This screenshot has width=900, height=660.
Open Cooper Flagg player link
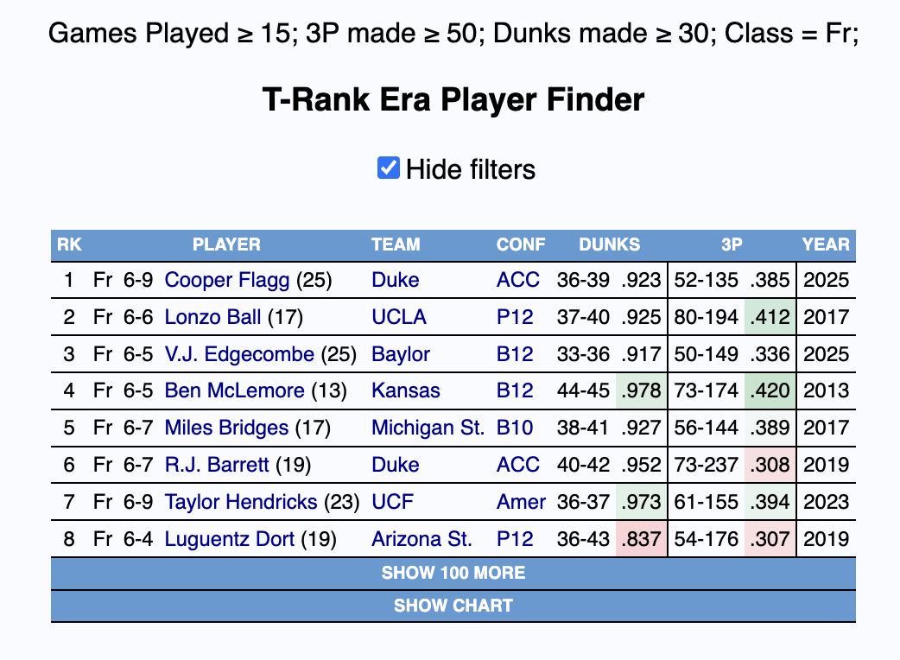click(x=226, y=280)
